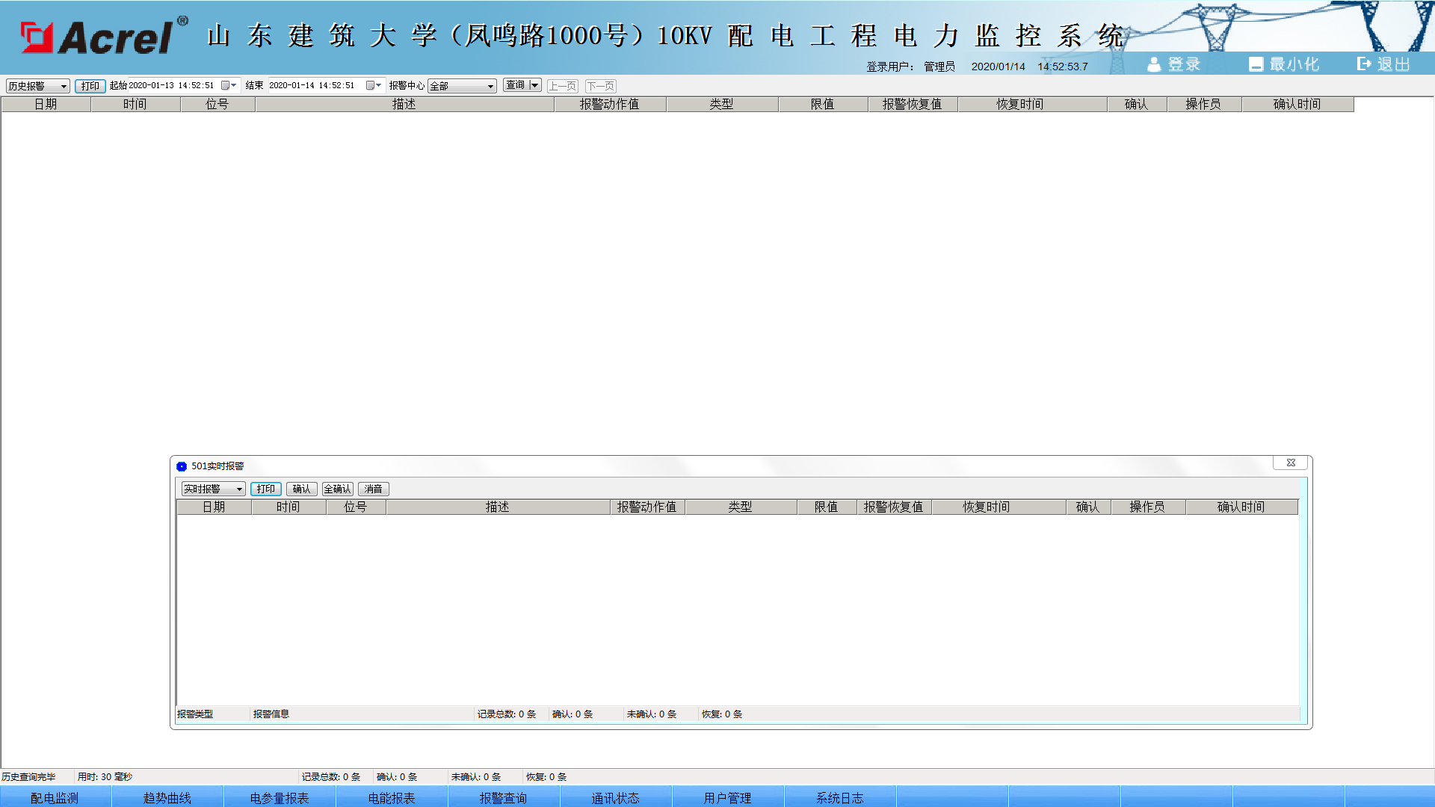Click 打印 in the history alarm toolbar
This screenshot has width=1435, height=807.
[x=90, y=86]
